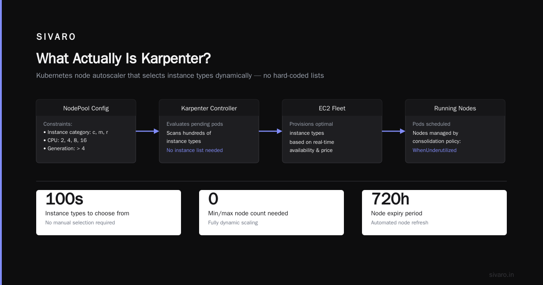The width and height of the screenshot is (543, 285).
Task: Click 'availability & price' line
Action: point(311,150)
